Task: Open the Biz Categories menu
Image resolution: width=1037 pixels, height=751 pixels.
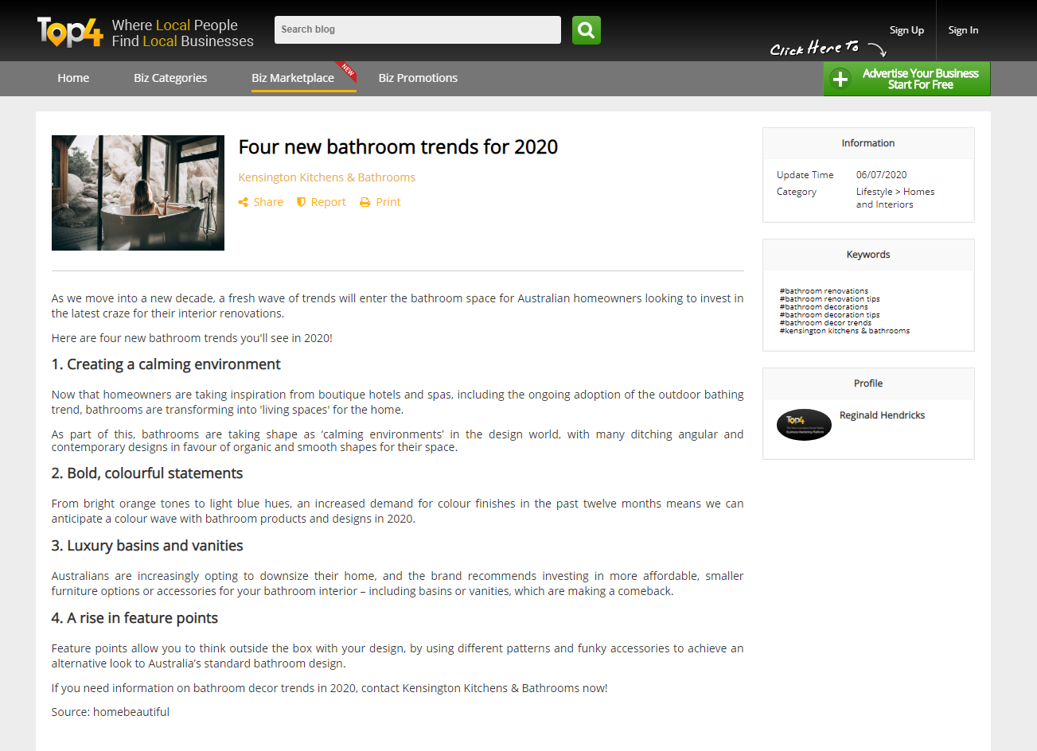Action: (170, 78)
